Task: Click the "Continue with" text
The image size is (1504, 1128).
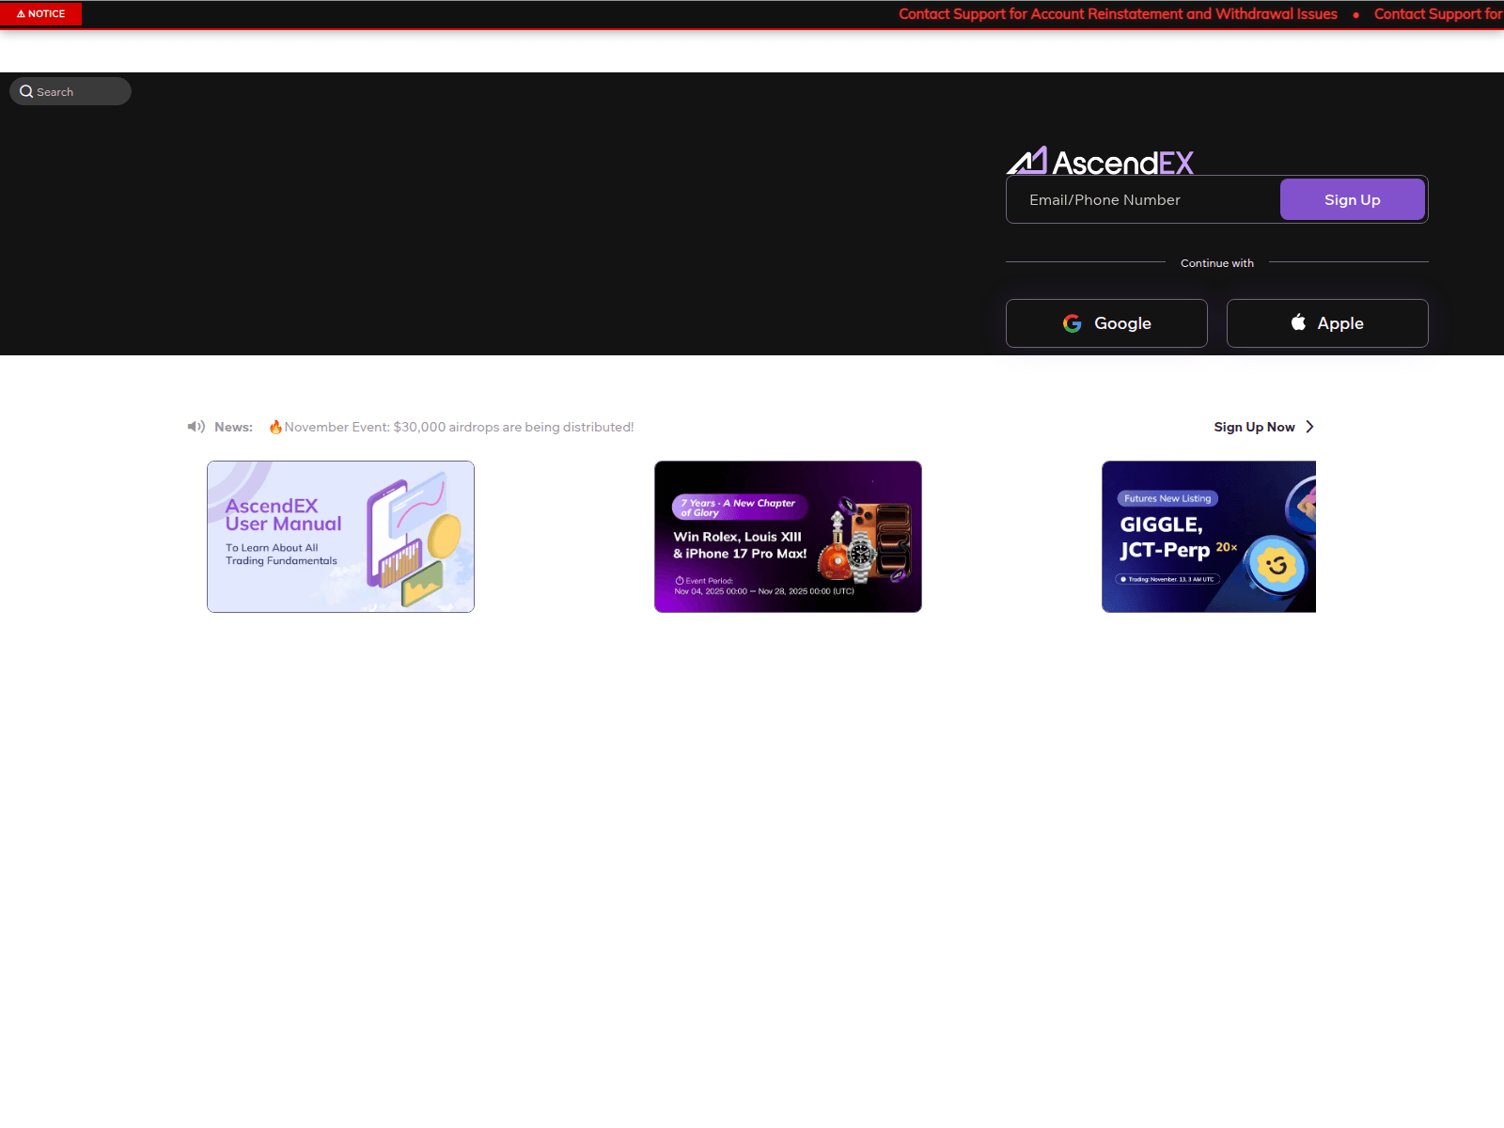Action: point(1217,263)
